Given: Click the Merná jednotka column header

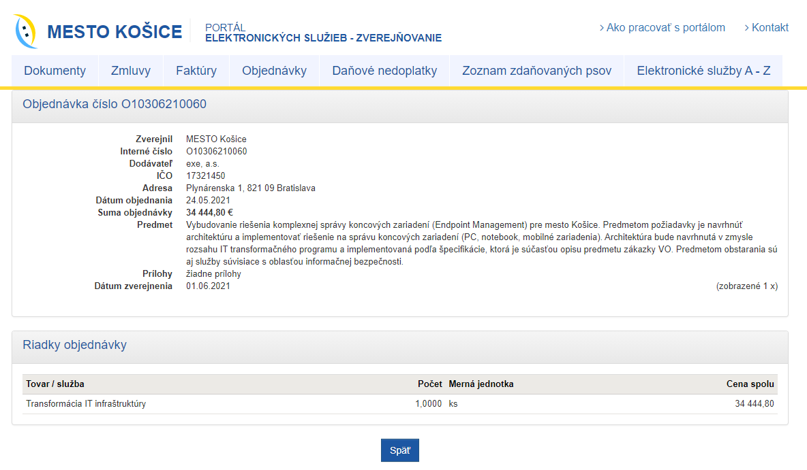Looking at the screenshot, I should 481,384.
